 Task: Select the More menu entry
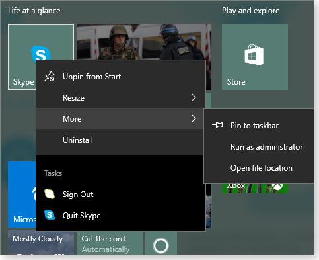coord(120,118)
